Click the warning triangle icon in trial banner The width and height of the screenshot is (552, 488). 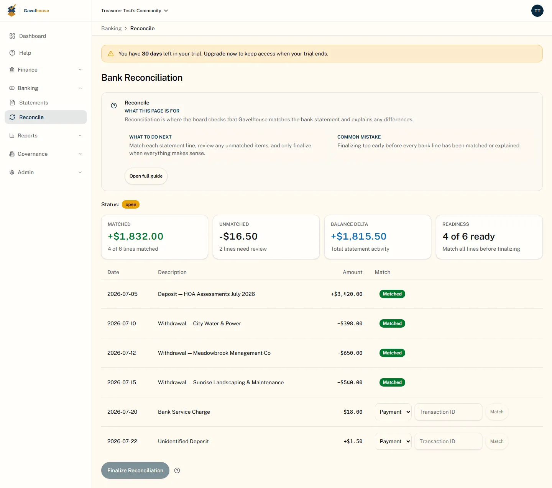click(x=111, y=54)
